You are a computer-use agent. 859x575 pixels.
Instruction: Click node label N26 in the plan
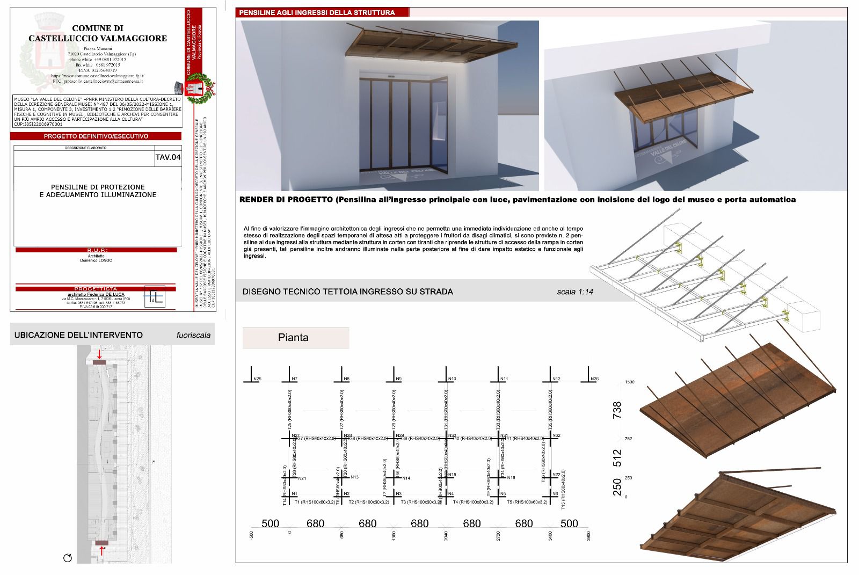(594, 379)
